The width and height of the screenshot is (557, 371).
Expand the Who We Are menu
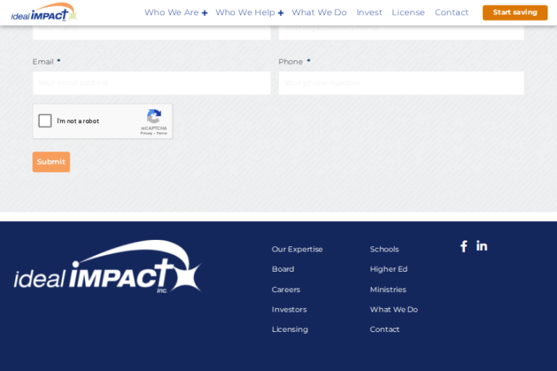click(x=176, y=12)
